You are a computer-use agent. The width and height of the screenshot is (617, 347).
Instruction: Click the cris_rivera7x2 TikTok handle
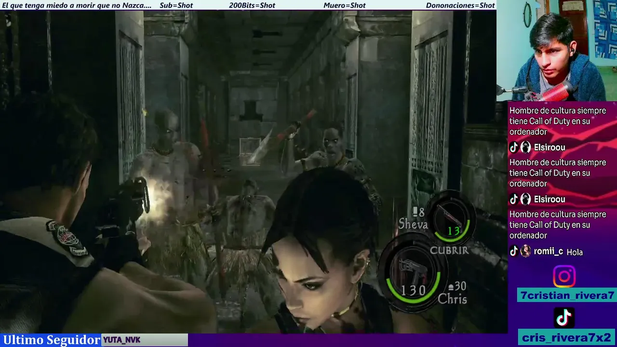pyautogui.click(x=566, y=337)
